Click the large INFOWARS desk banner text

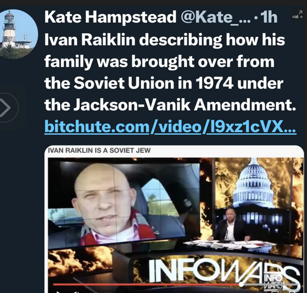(x=224, y=271)
